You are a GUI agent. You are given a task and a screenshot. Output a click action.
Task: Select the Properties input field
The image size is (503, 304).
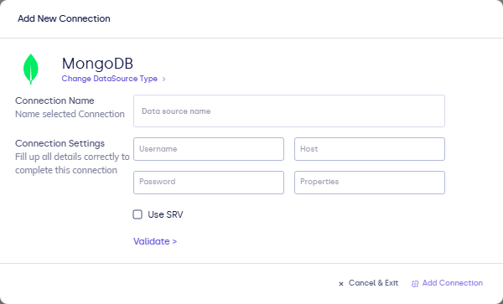click(x=370, y=183)
